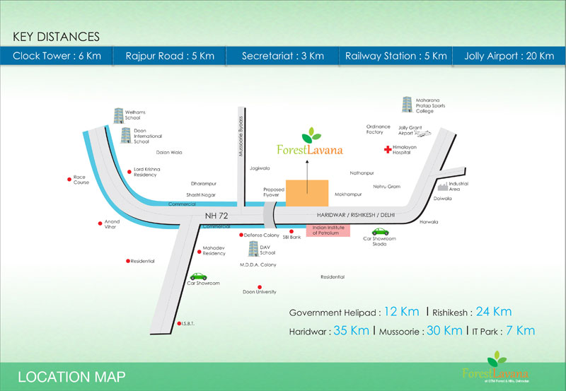Click the Doiwala label
The width and height of the screenshot is (566, 391).
tap(443, 199)
